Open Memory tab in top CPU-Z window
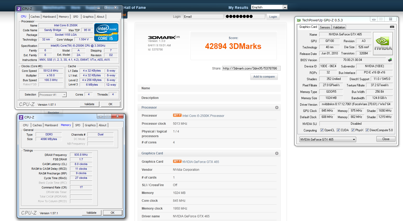The image size is (403, 221). [64, 17]
